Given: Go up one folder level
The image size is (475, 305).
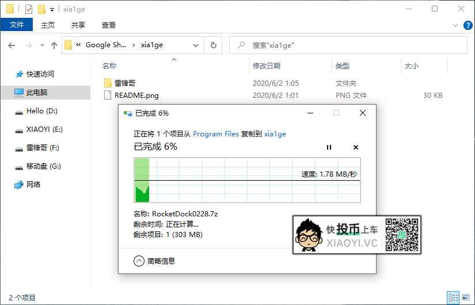Looking at the screenshot, I should point(54,45).
